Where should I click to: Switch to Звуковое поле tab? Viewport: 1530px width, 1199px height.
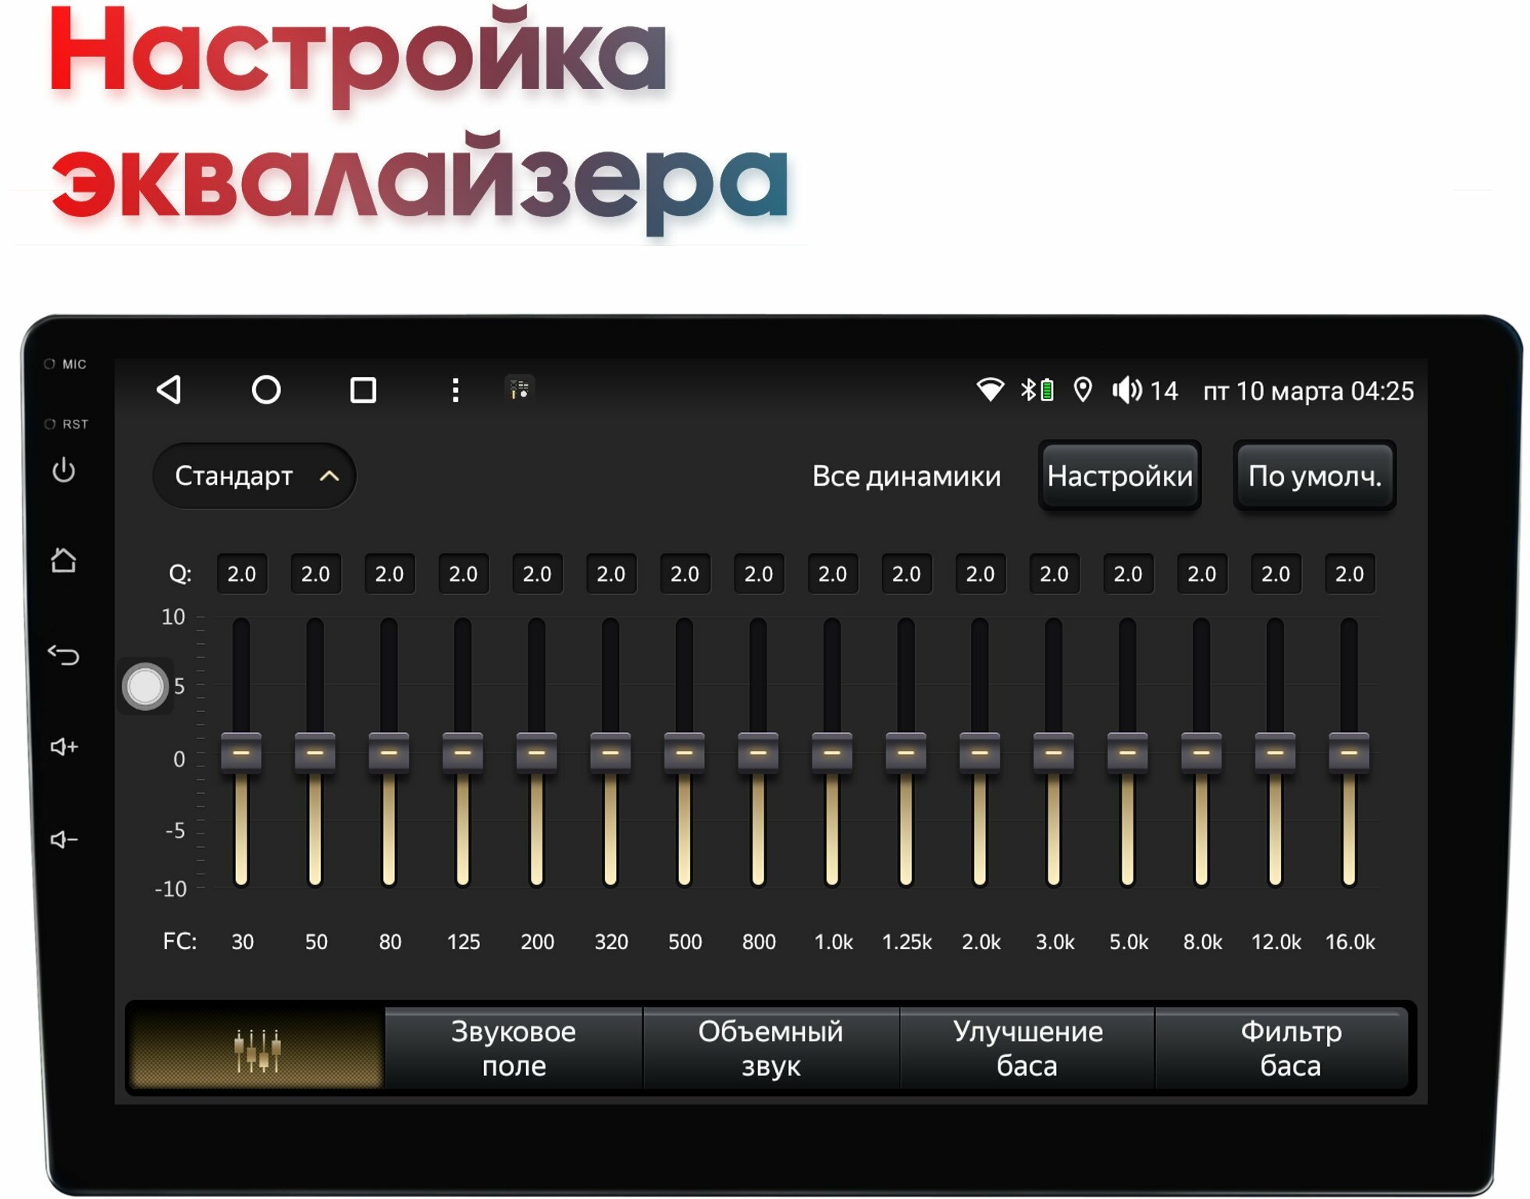[514, 1048]
